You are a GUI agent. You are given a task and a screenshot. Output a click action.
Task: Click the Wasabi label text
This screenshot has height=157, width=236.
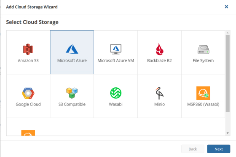point(115,104)
